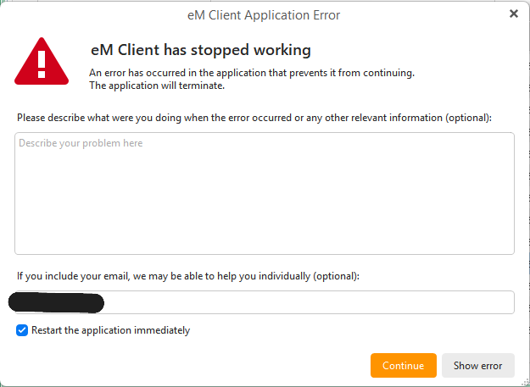Close the eM Client Application Error dialog
The width and height of the screenshot is (530, 387).
pos(513,14)
